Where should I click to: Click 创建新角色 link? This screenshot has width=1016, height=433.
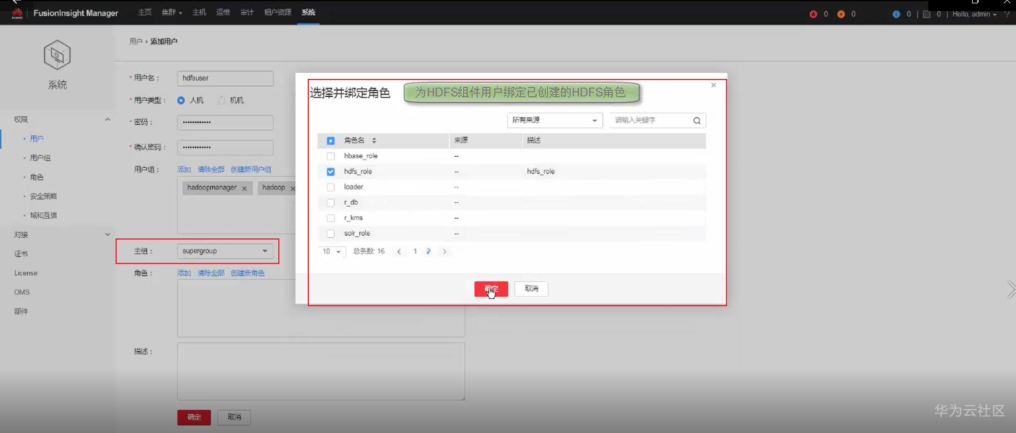(248, 273)
